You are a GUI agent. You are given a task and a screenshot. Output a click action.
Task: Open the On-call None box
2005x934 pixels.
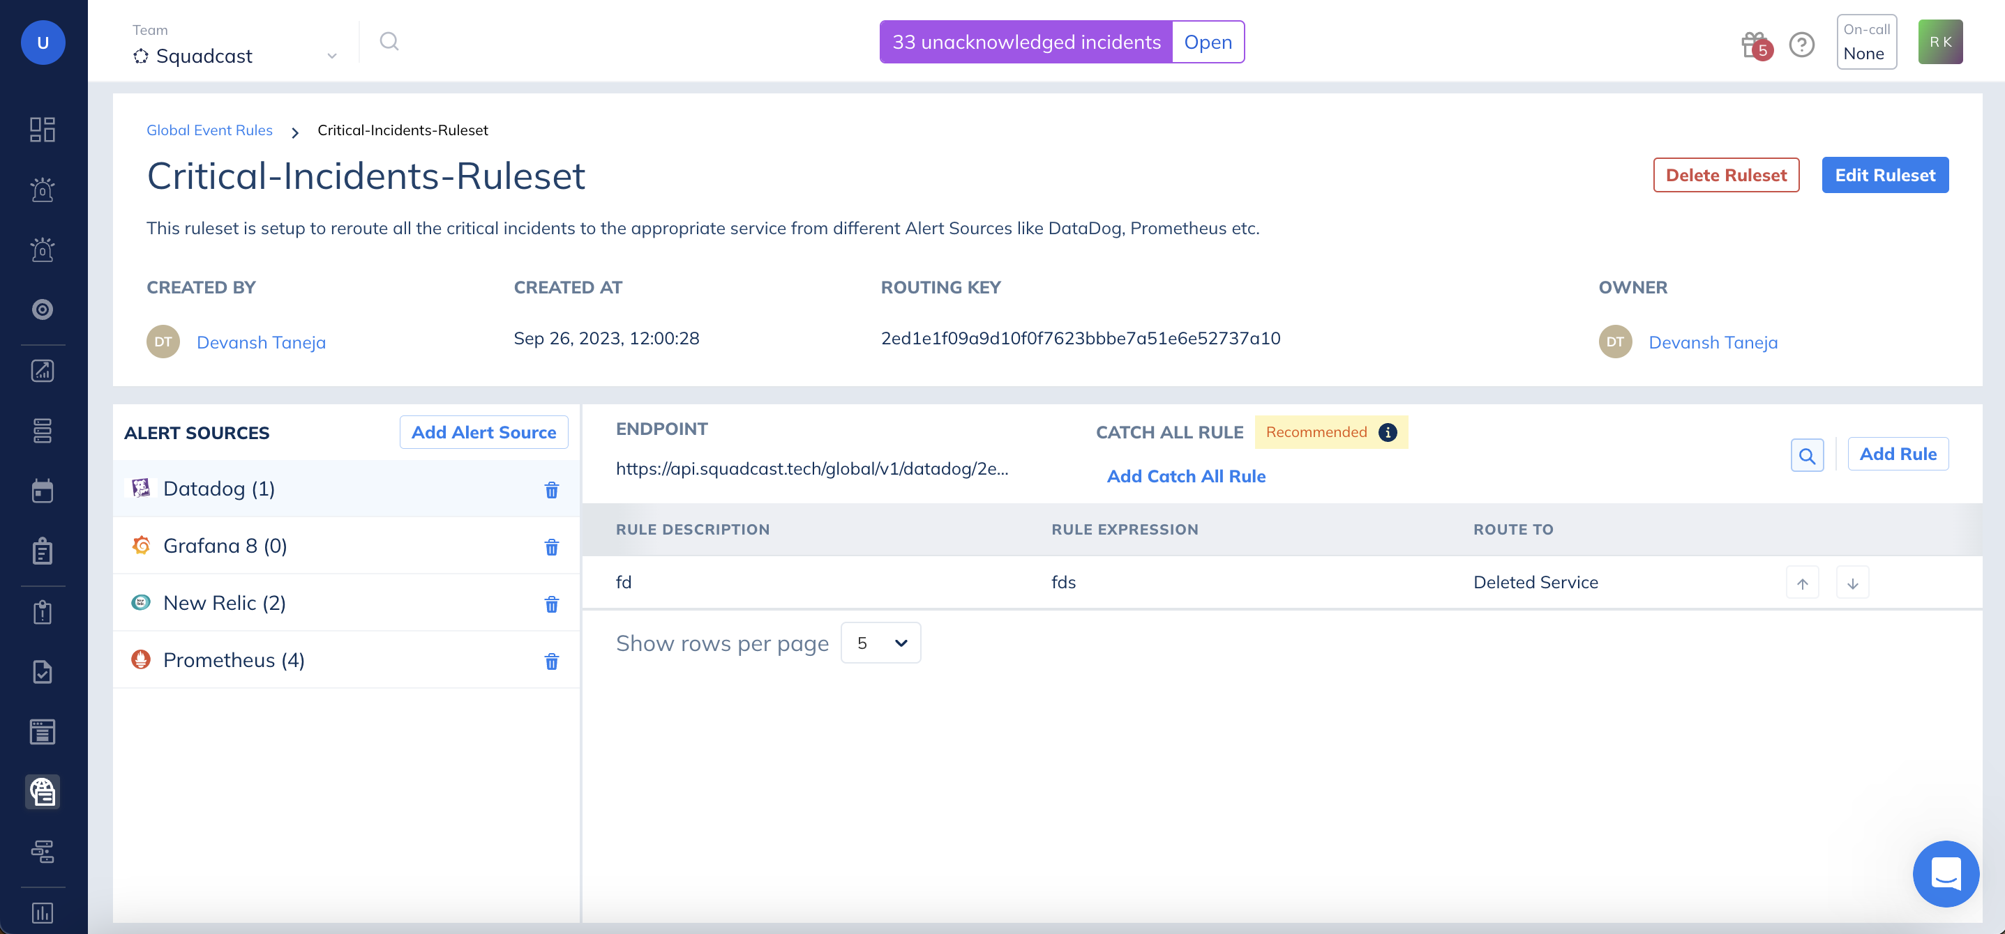(1866, 42)
